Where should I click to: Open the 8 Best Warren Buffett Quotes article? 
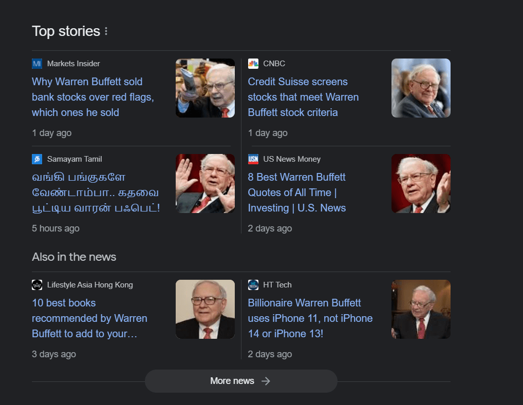click(296, 192)
